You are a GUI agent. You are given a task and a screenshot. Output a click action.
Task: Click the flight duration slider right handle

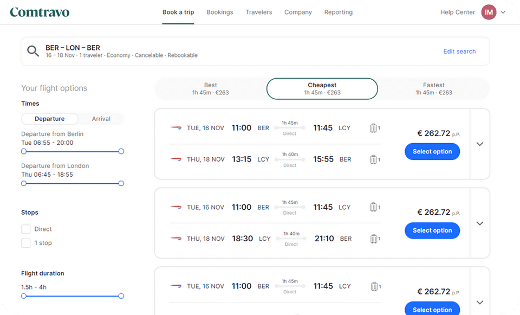tap(121, 296)
